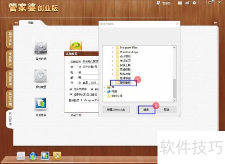Click the 行业 field showing 食品、饮料

(x=90, y=83)
